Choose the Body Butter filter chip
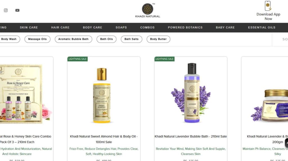The image size is (288, 161). (158, 39)
